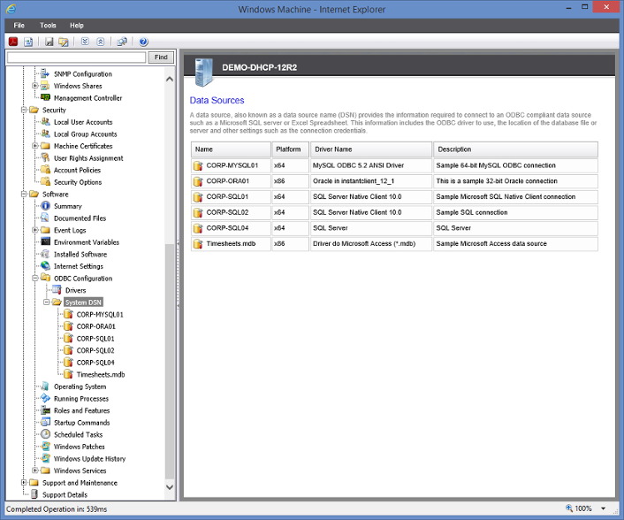Click the Windows Patches icon

(x=46, y=447)
